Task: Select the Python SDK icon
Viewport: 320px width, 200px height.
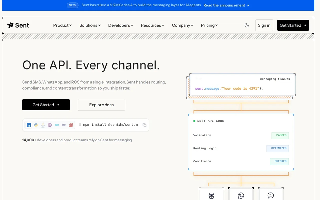Action: pyautogui.click(x=36, y=125)
